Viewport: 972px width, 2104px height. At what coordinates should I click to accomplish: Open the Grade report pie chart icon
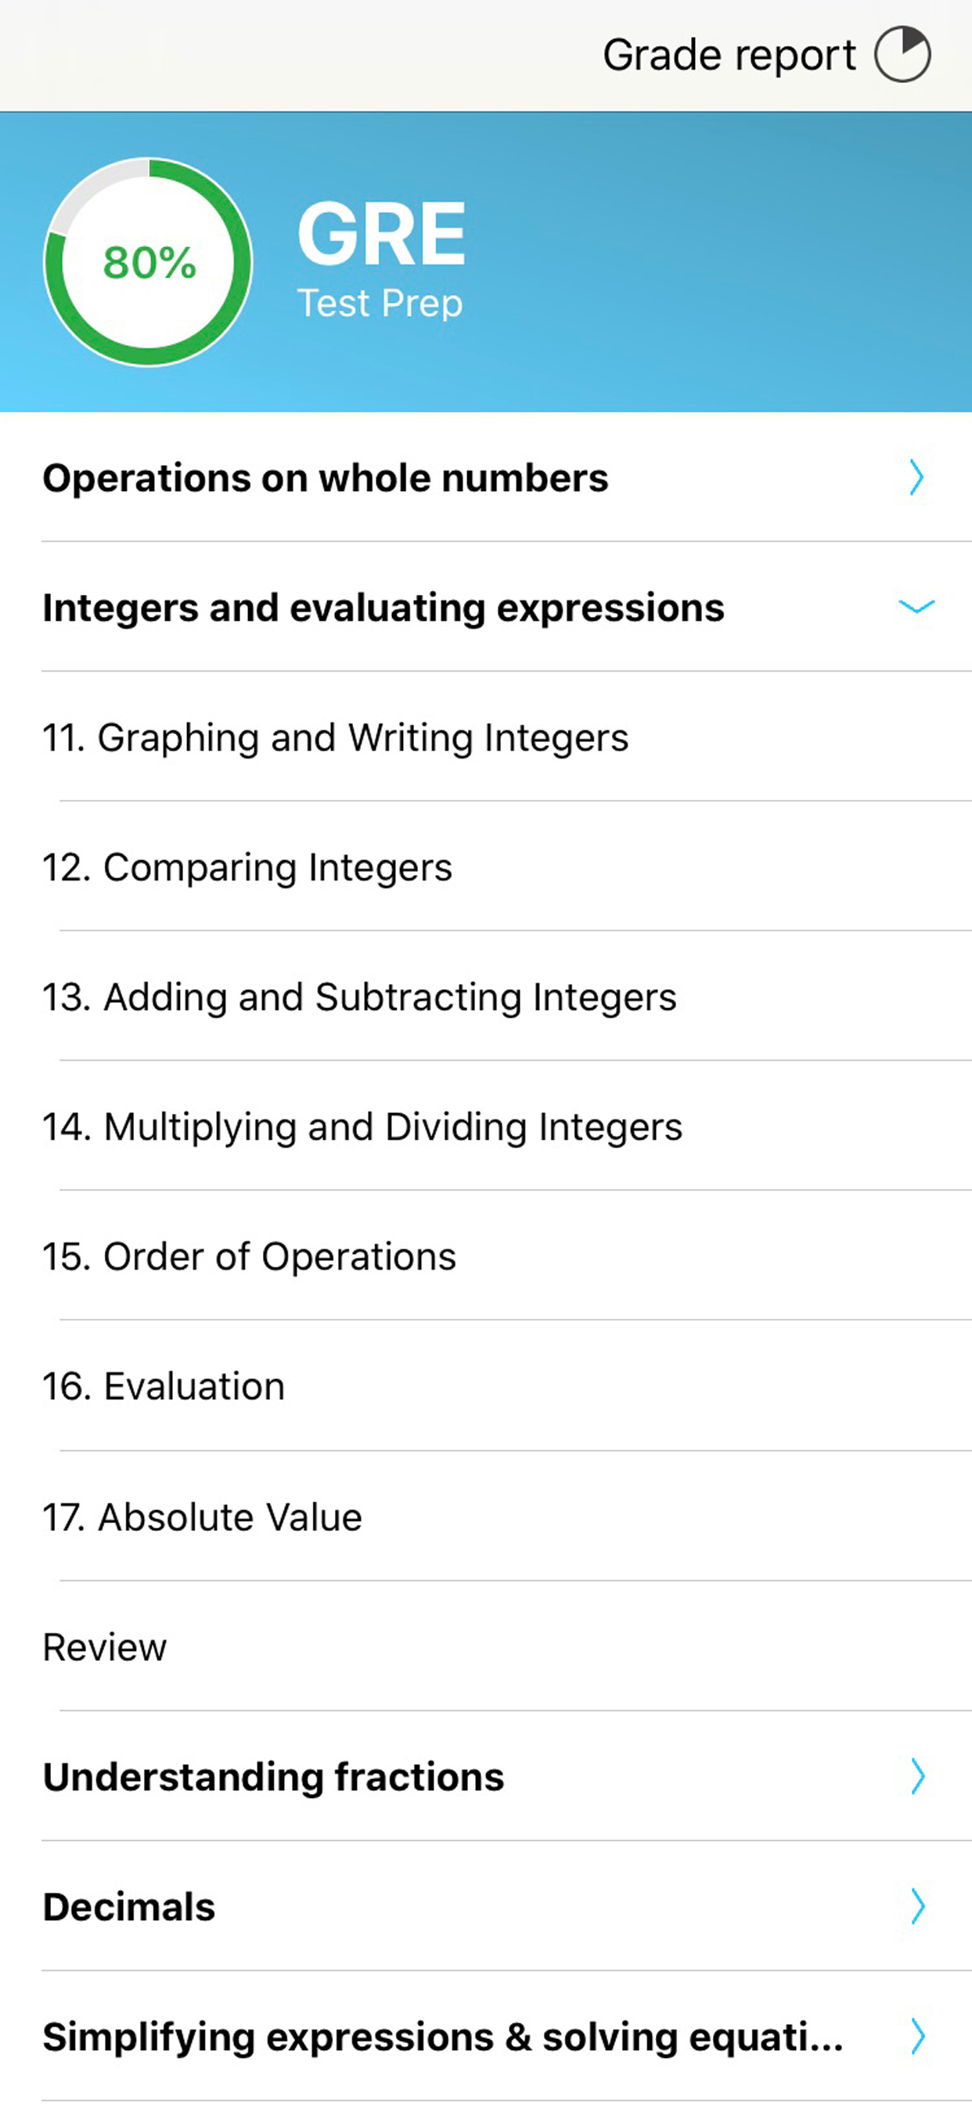click(902, 55)
